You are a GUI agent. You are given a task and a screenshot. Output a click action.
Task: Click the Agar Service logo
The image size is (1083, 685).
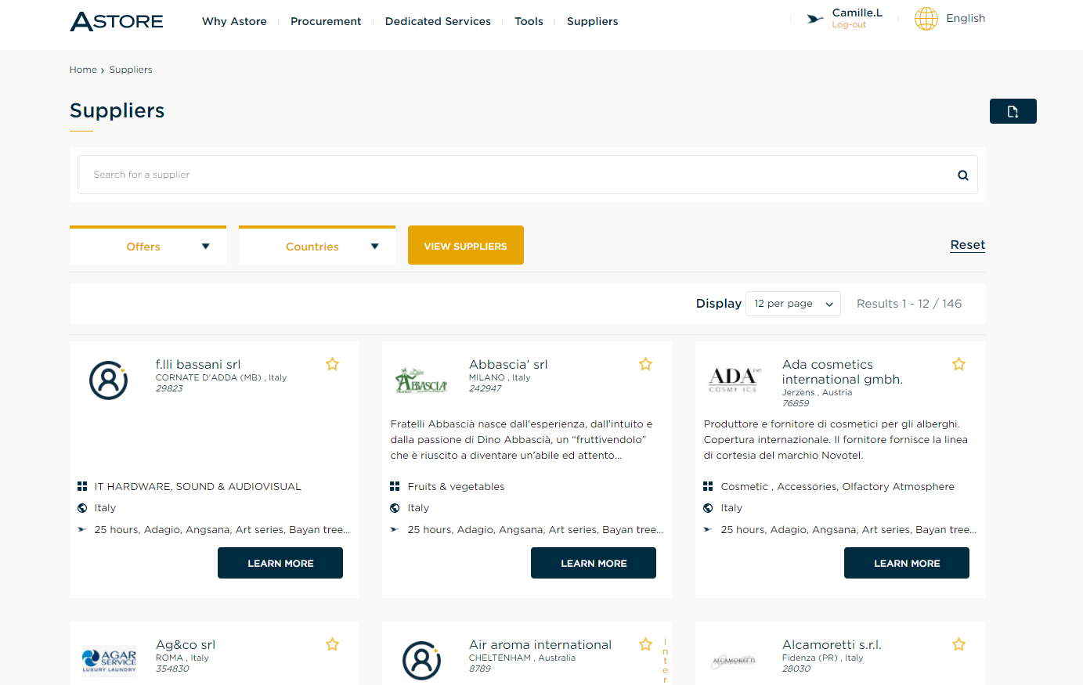[109, 661]
